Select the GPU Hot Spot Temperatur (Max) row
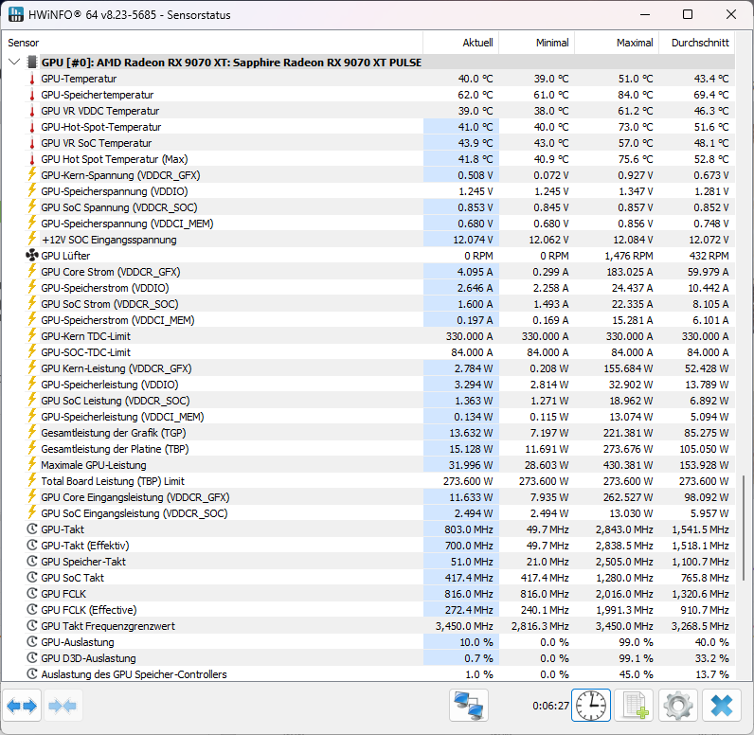 380,159
